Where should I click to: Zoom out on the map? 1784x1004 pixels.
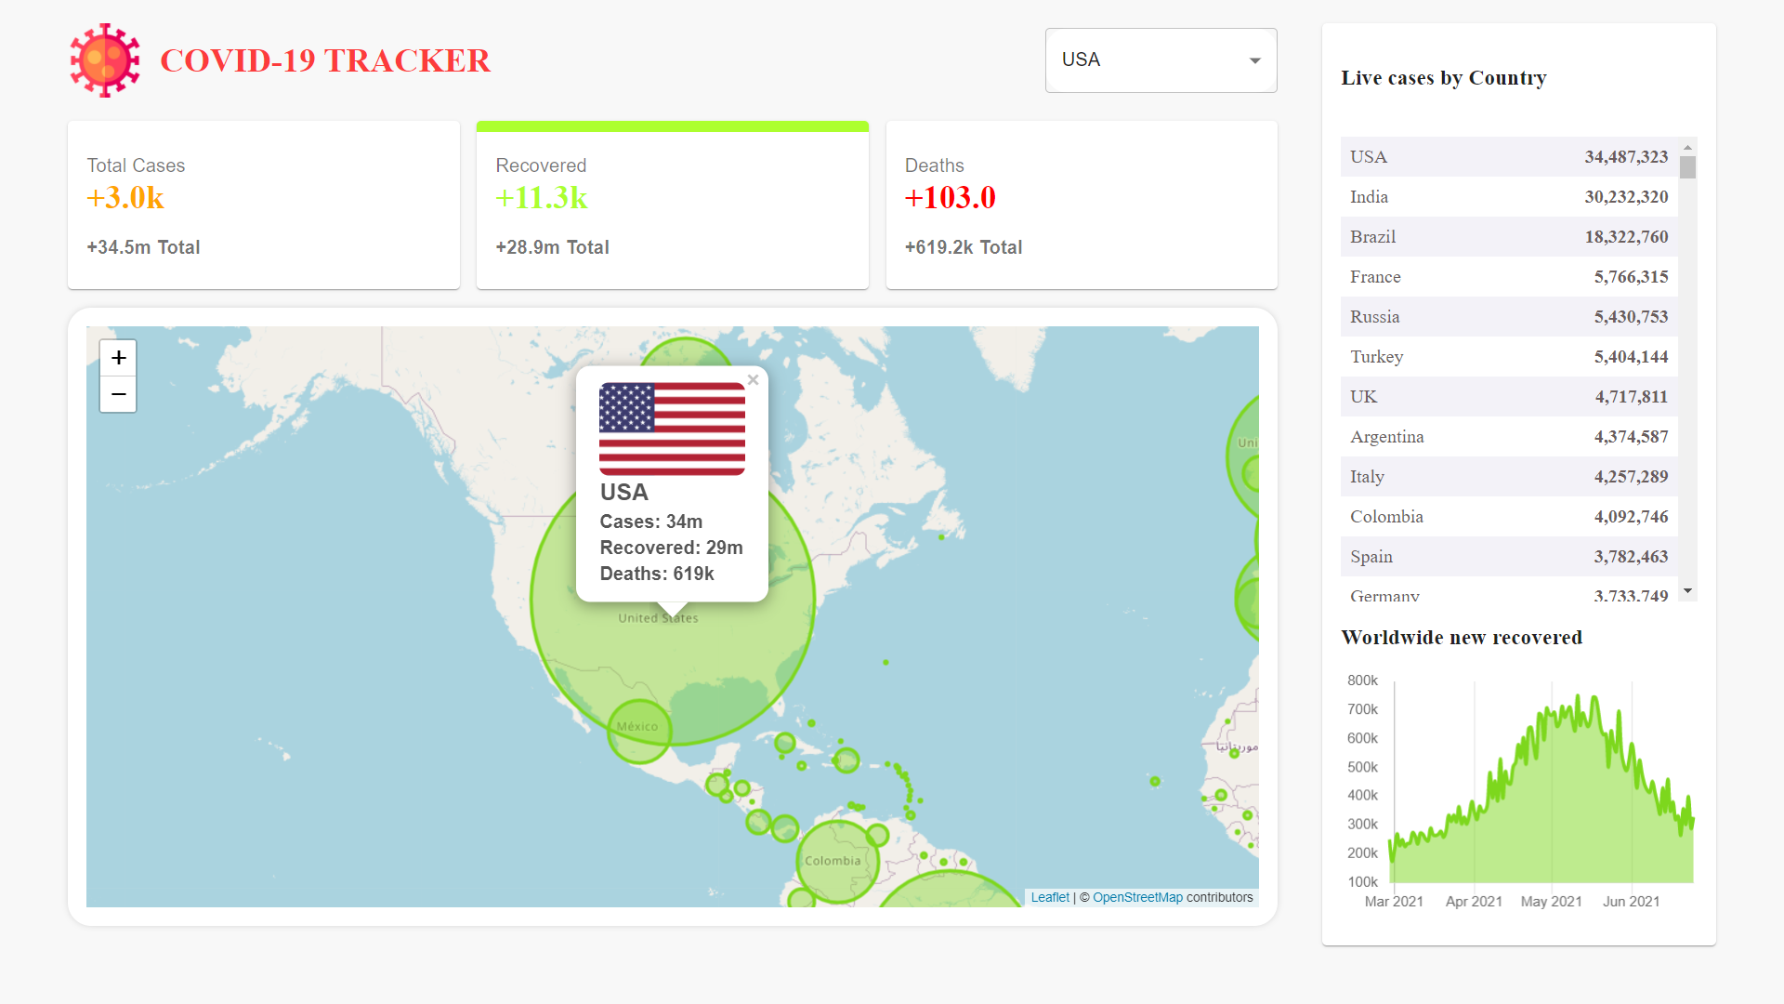click(x=118, y=394)
